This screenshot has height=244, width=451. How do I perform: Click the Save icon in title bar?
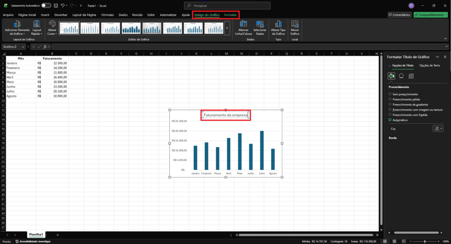click(x=56, y=5)
